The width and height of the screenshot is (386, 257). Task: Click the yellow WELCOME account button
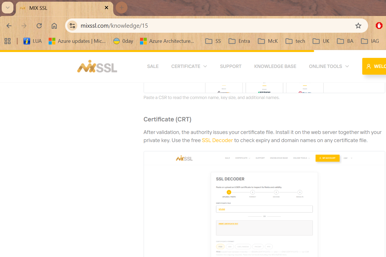pos(374,66)
